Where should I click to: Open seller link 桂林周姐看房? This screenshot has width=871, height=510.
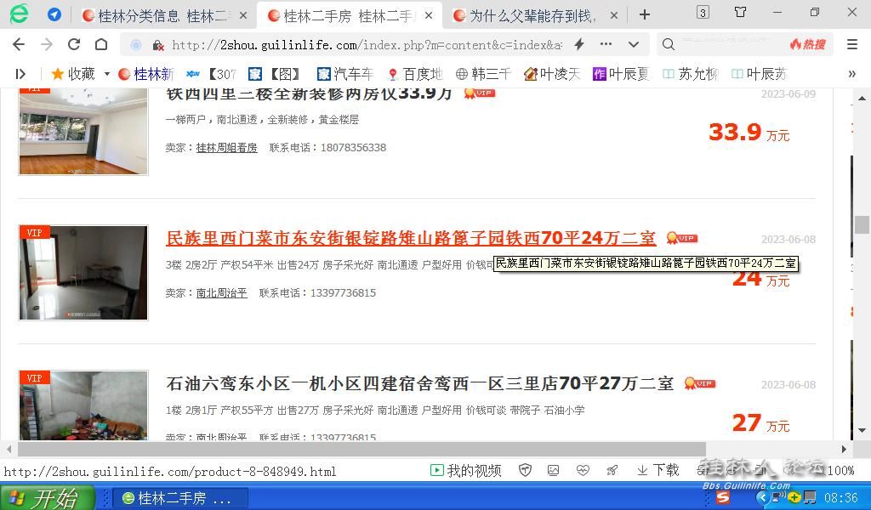pyautogui.click(x=226, y=148)
